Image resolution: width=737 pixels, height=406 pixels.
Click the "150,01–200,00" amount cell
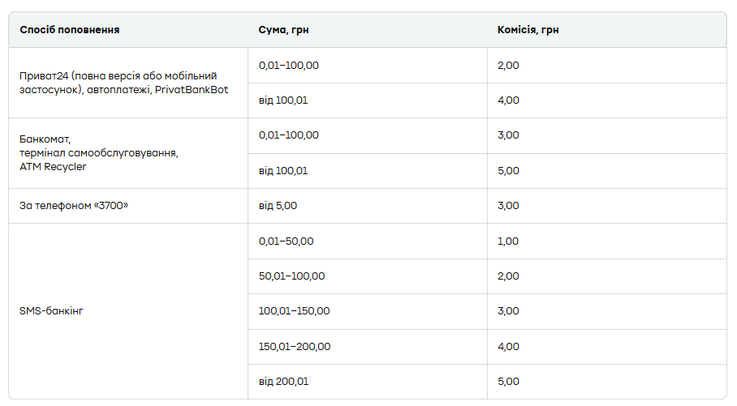point(295,347)
